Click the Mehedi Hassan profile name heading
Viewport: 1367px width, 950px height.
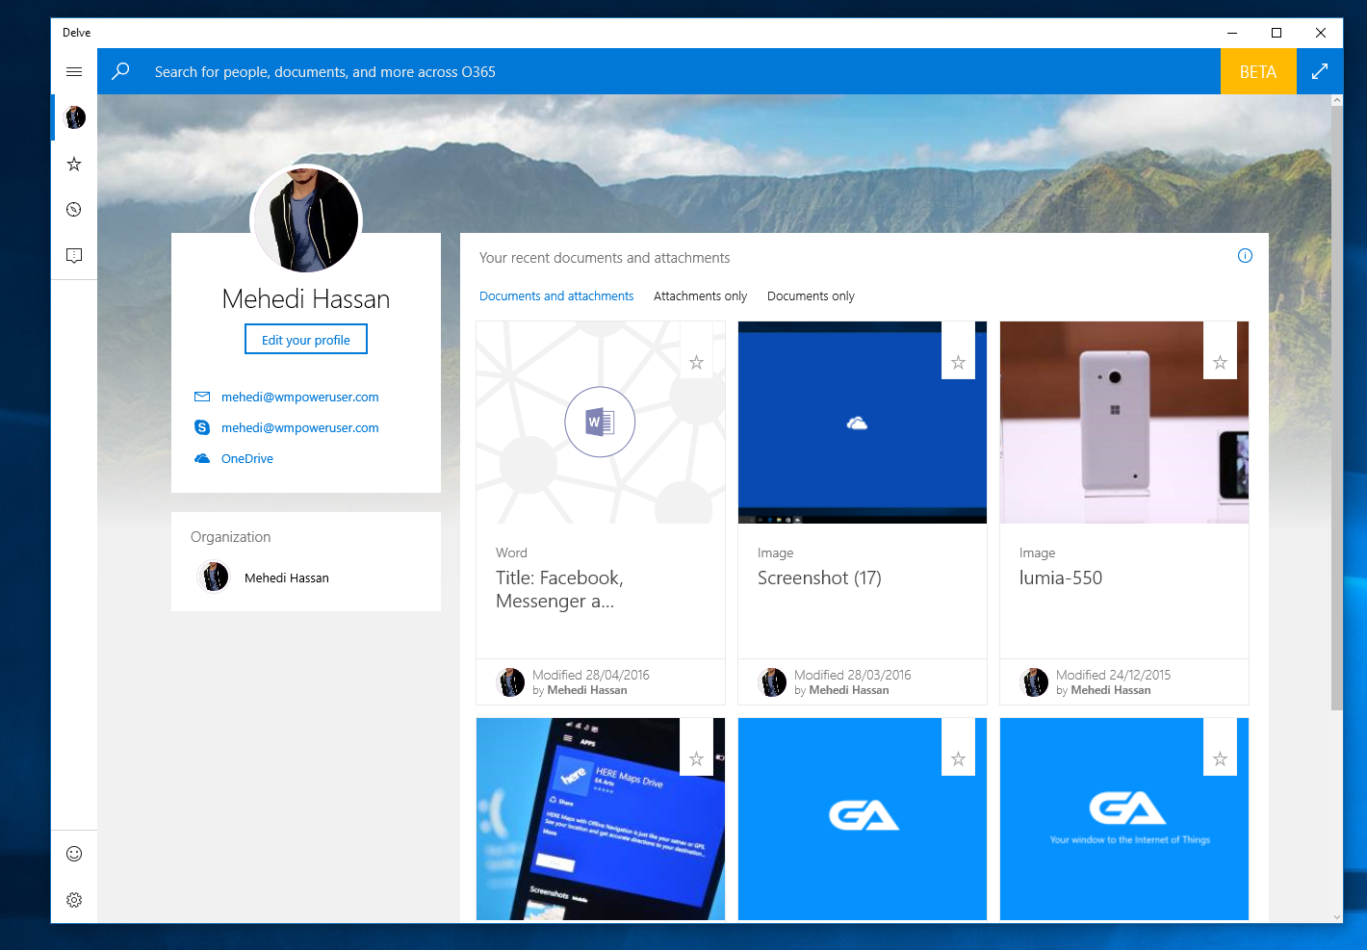[306, 299]
